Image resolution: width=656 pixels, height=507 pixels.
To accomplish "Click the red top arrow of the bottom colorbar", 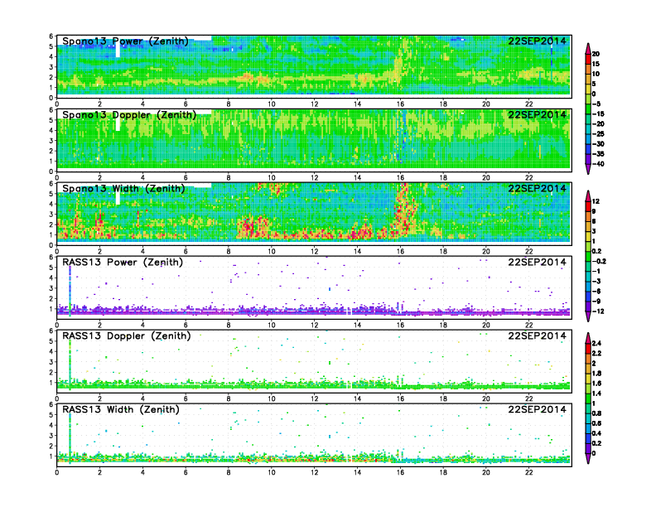I will [x=587, y=338].
